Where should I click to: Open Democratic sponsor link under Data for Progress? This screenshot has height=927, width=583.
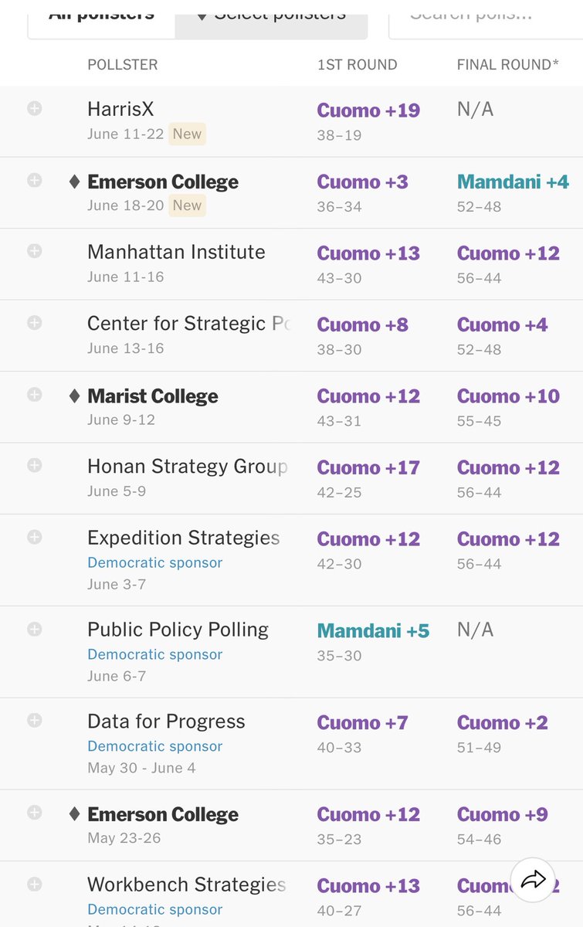[154, 746]
